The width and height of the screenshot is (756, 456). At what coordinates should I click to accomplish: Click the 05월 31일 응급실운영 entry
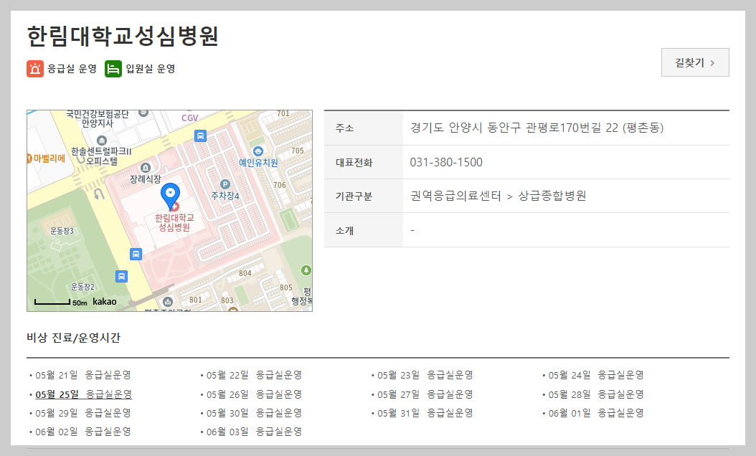coord(425,413)
